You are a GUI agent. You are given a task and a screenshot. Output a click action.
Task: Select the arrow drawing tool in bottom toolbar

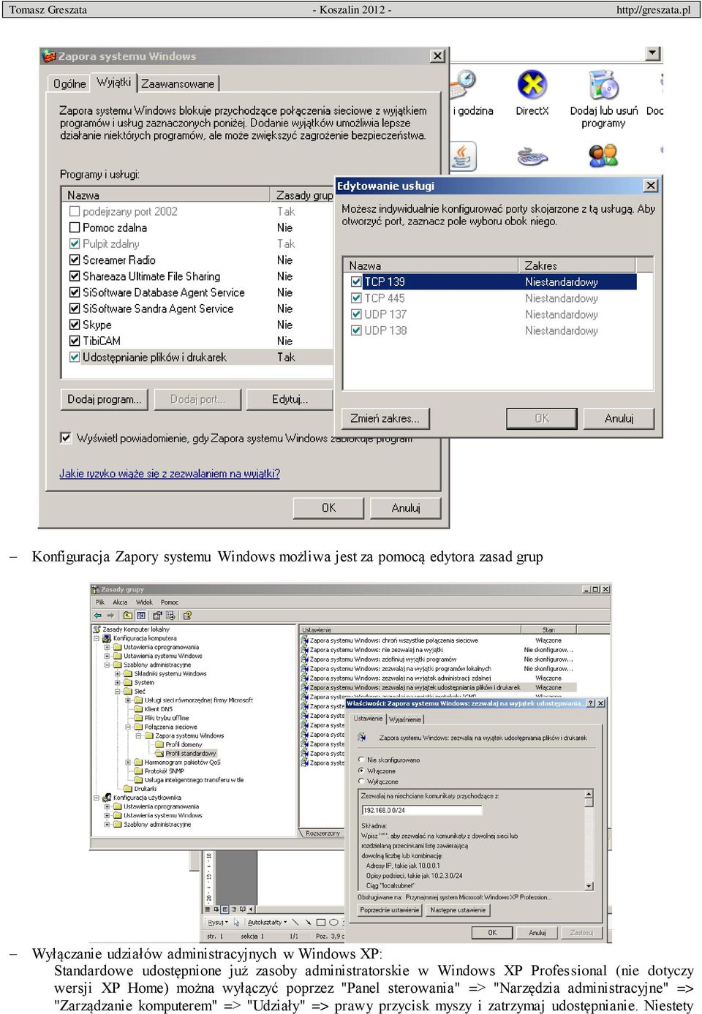tap(308, 923)
